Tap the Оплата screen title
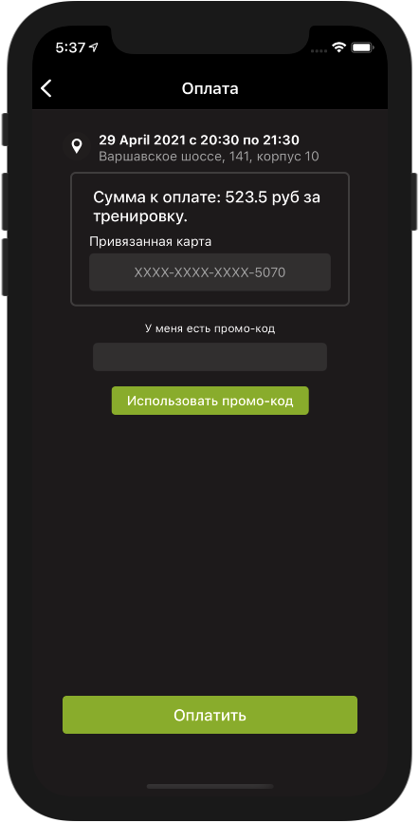 [210, 88]
